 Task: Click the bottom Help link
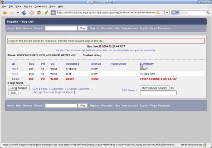point(117,105)
